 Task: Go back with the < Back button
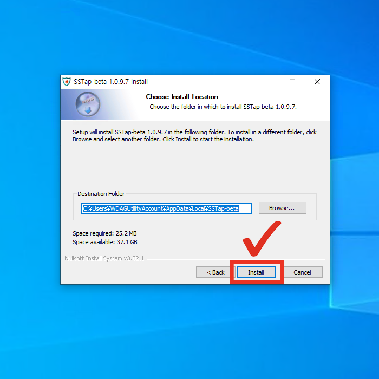pos(215,272)
